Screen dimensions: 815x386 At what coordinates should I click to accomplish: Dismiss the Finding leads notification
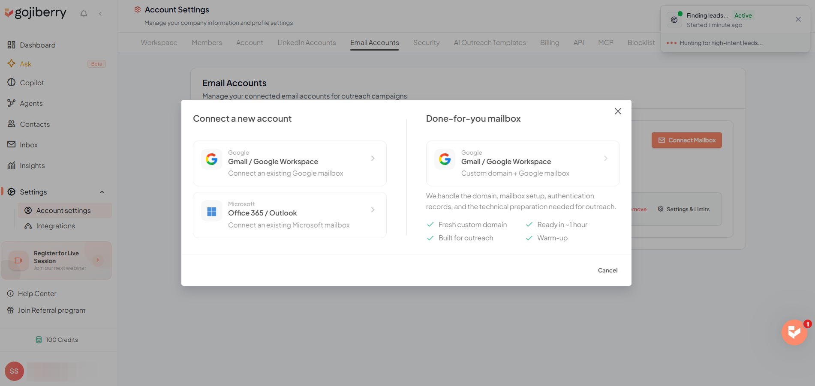coord(798,19)
